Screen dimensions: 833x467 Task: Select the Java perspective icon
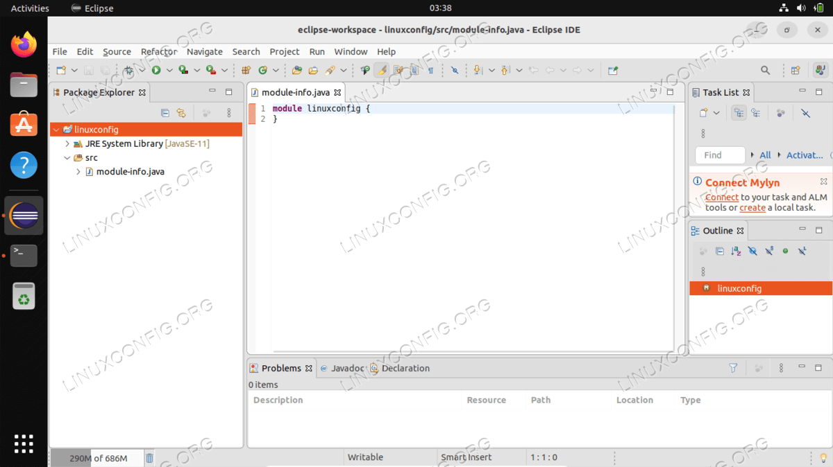[x=821, y=70]
